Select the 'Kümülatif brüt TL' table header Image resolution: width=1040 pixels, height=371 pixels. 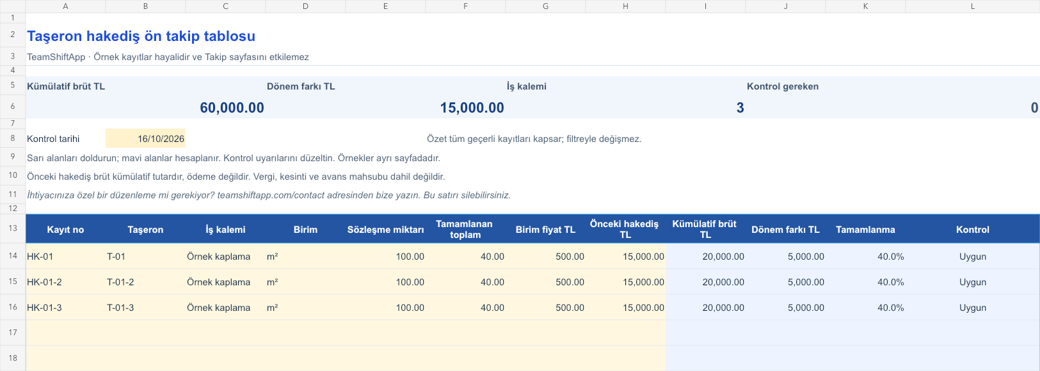[x=705, y=230]
